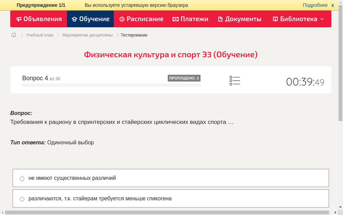This screenshot has width=343, height=215.
Task: Click the home icon in breadcrumbs
Action: point(14,35)
